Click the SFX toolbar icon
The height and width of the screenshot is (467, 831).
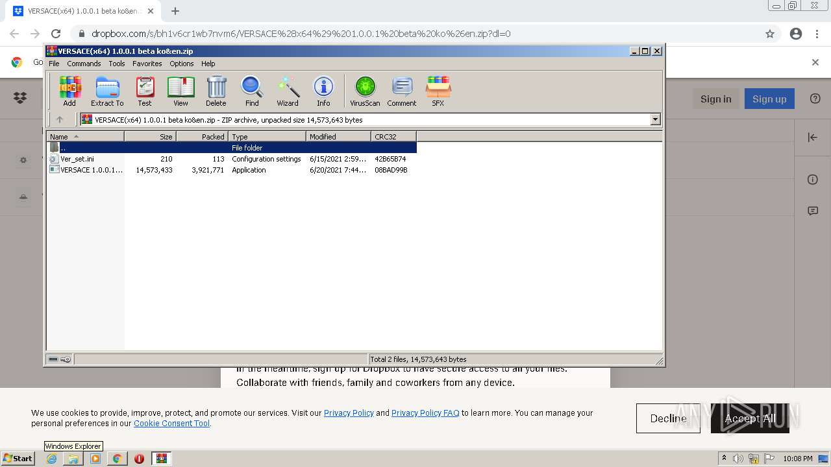tap(438, 91)
